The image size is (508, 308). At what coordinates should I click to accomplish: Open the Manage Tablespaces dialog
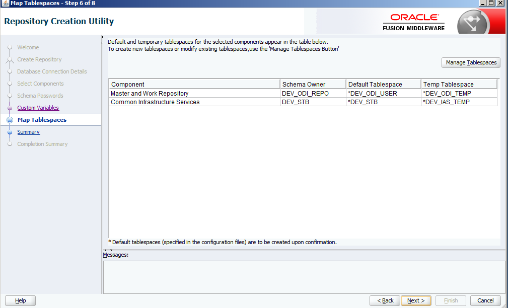[471, 62]
